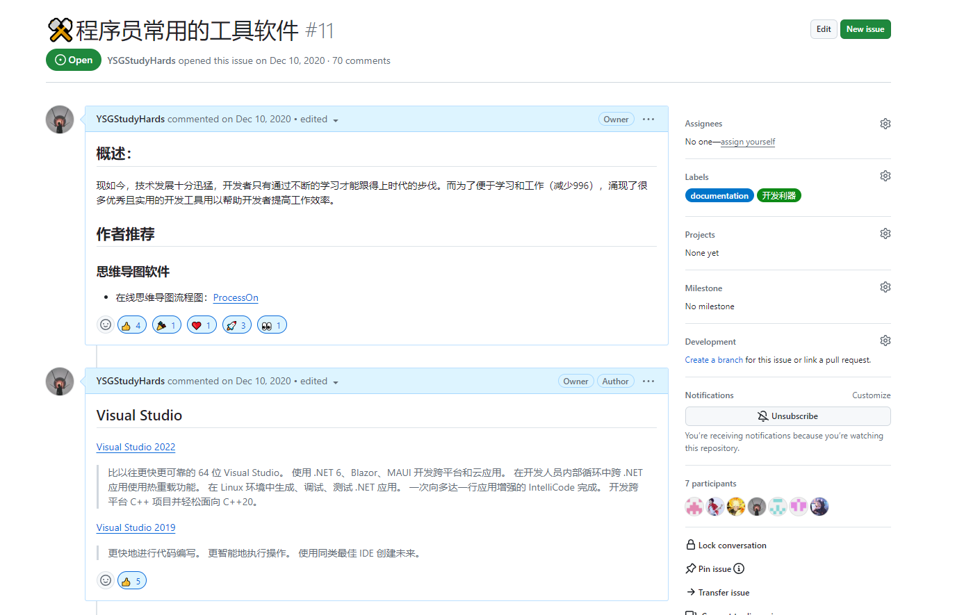Open the Development settings gear

point(885,340)
